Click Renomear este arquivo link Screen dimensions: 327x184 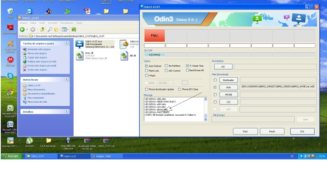point(39,49)
